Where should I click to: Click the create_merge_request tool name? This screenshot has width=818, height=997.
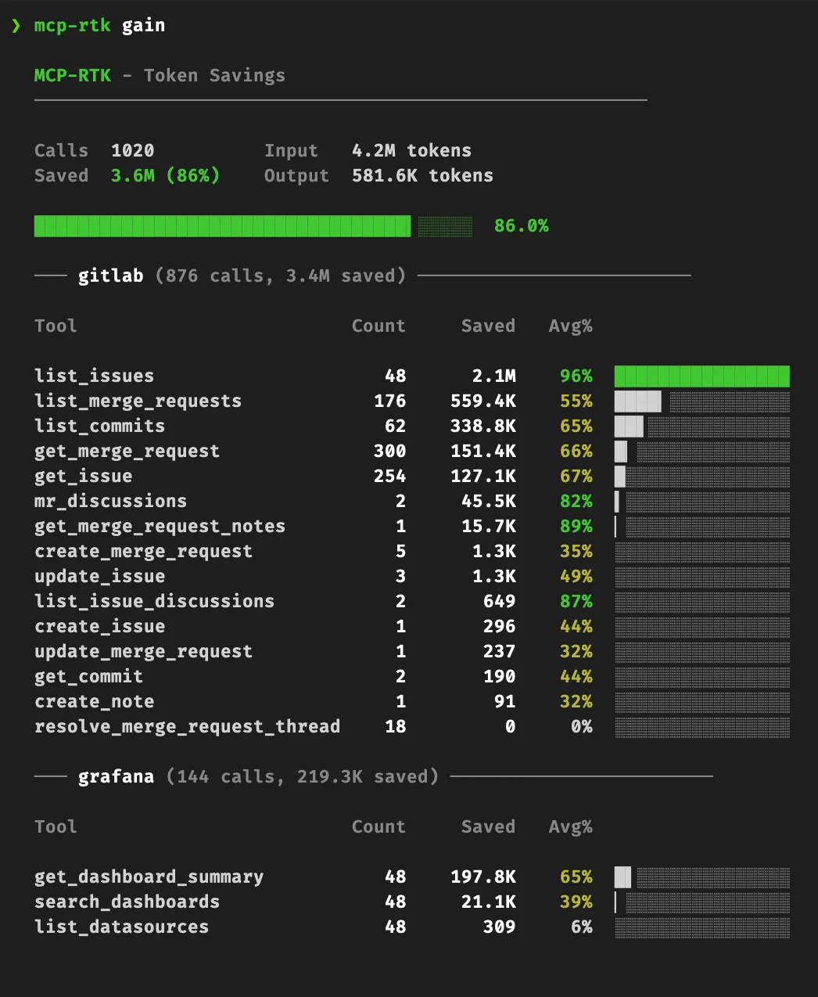(x=143, y=551)
